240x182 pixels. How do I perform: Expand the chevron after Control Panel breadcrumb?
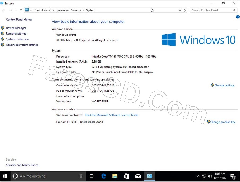click(x=53, y=10)
